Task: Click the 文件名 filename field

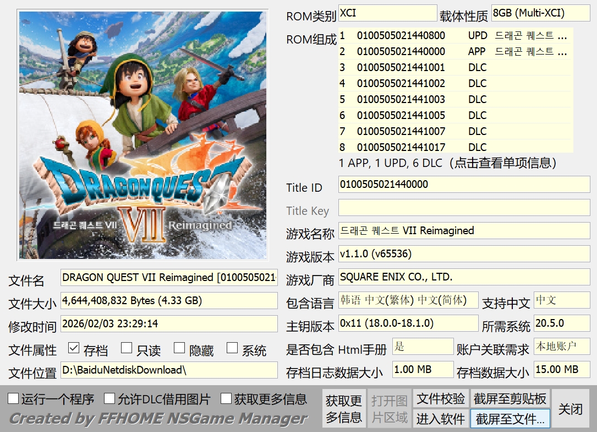Action: [x=169, y=278]
